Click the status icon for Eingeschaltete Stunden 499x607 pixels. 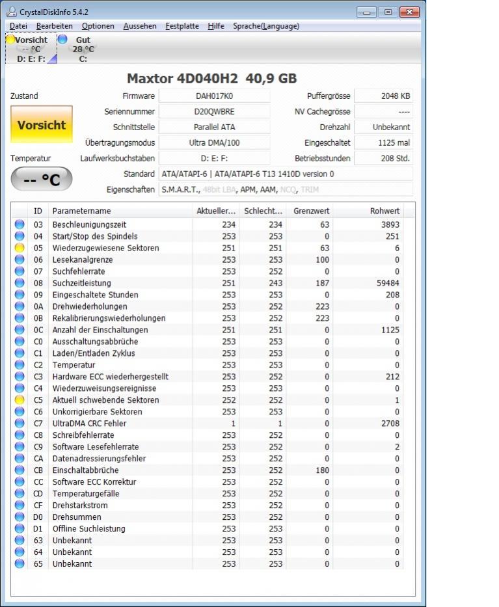point(20,294)
